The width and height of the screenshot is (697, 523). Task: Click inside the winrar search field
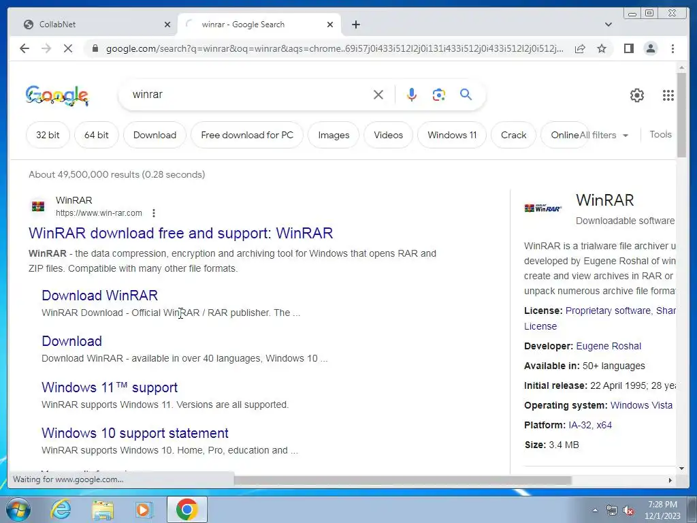click(x=249, y=94)
